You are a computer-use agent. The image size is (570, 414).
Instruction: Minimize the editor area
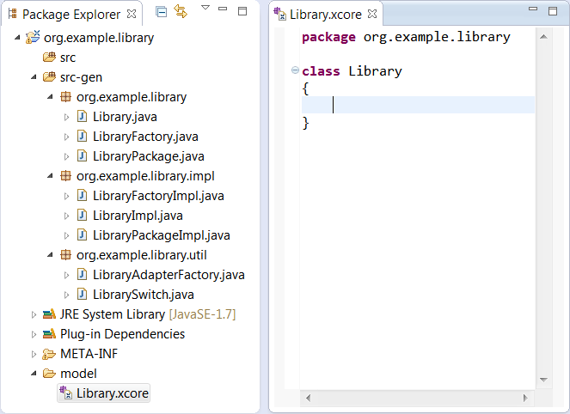pyautogui.click(x=533, y=9)
